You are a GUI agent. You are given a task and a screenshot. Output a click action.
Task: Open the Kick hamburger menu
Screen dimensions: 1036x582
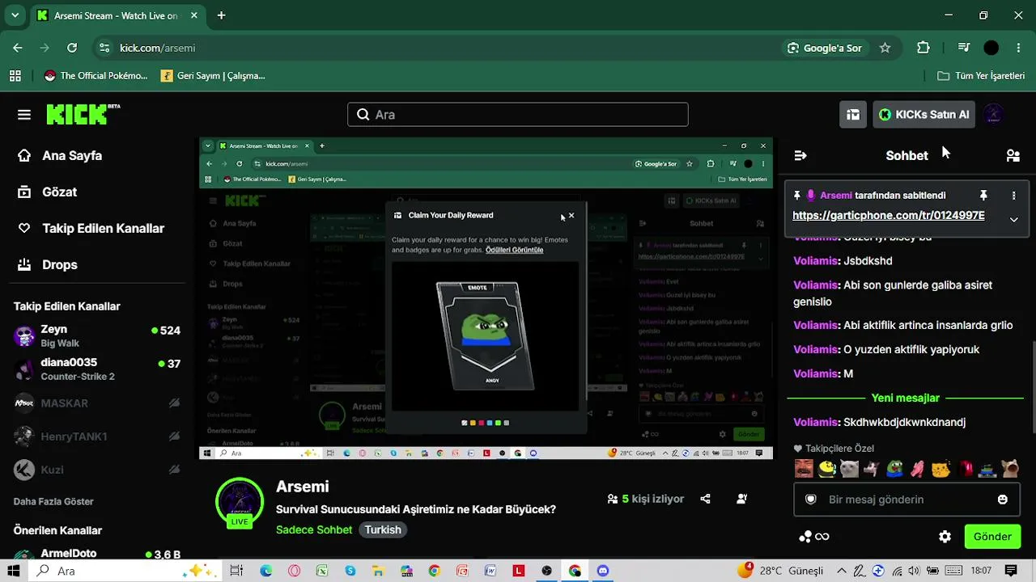point(24,115)
